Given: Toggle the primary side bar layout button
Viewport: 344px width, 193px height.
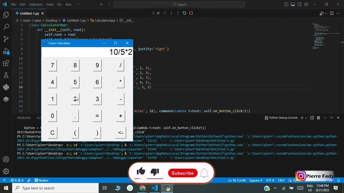Looking at the screenshot, I should tap(286, 4).
